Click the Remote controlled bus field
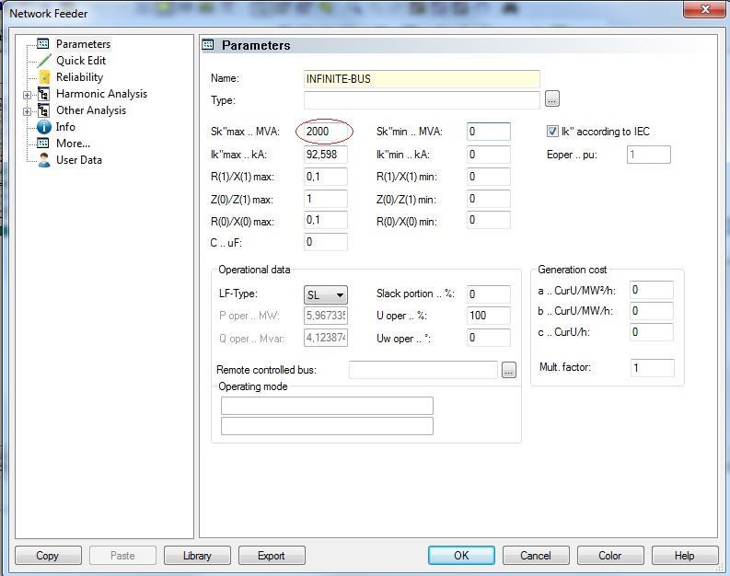Viewport: 730px width, 576px height. [423, 371]
